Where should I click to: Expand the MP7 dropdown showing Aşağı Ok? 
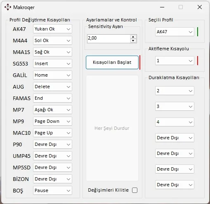point(52,110)
